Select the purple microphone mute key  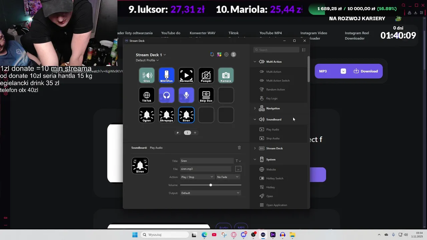click(186, 95)
